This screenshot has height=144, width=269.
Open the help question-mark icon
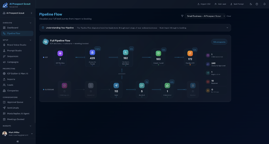[257, 4]
